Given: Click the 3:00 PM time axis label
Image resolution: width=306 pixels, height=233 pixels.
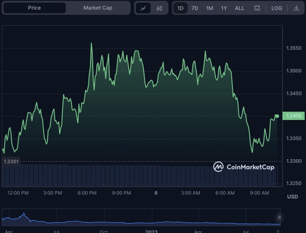Looking at the screenshot, I should pos(52,193).
